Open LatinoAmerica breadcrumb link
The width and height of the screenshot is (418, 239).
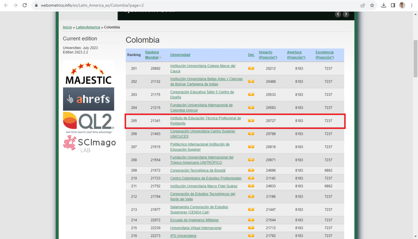click(x=88, y=27)
